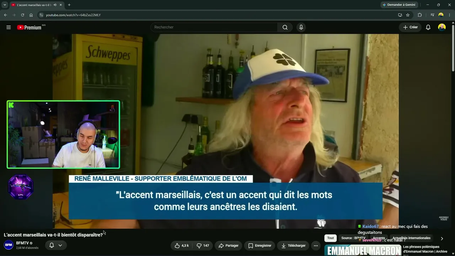Image resolution: width=455 pixels, height=256 pixels.
Task: Mute the tab using its speaker icon
Action: coord(55,5)
